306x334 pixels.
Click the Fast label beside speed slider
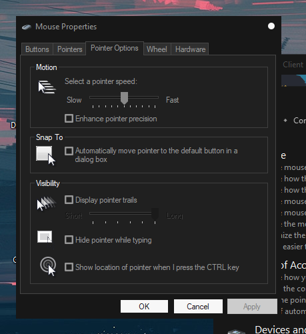(x=172, y=100)
